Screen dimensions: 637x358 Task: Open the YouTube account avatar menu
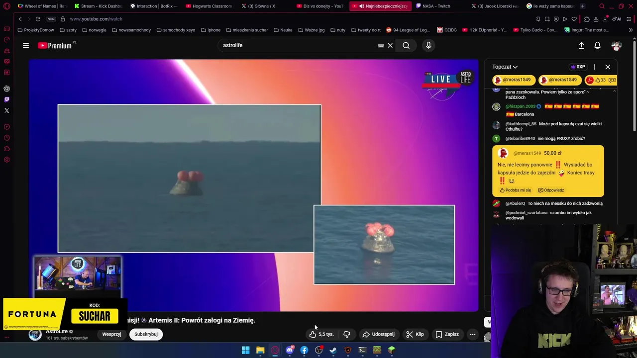pyautogui.click(x=617, y=45)
